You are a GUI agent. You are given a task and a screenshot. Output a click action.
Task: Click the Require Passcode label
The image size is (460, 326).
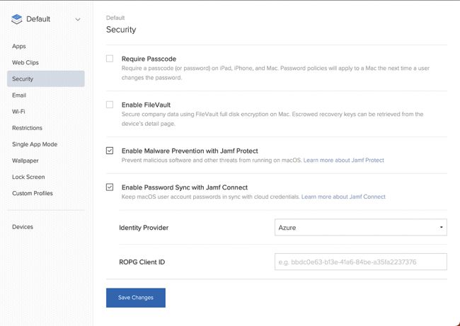point(149,59)
